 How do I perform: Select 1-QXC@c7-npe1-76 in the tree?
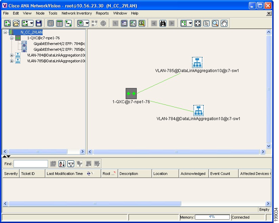pos(43,38)
